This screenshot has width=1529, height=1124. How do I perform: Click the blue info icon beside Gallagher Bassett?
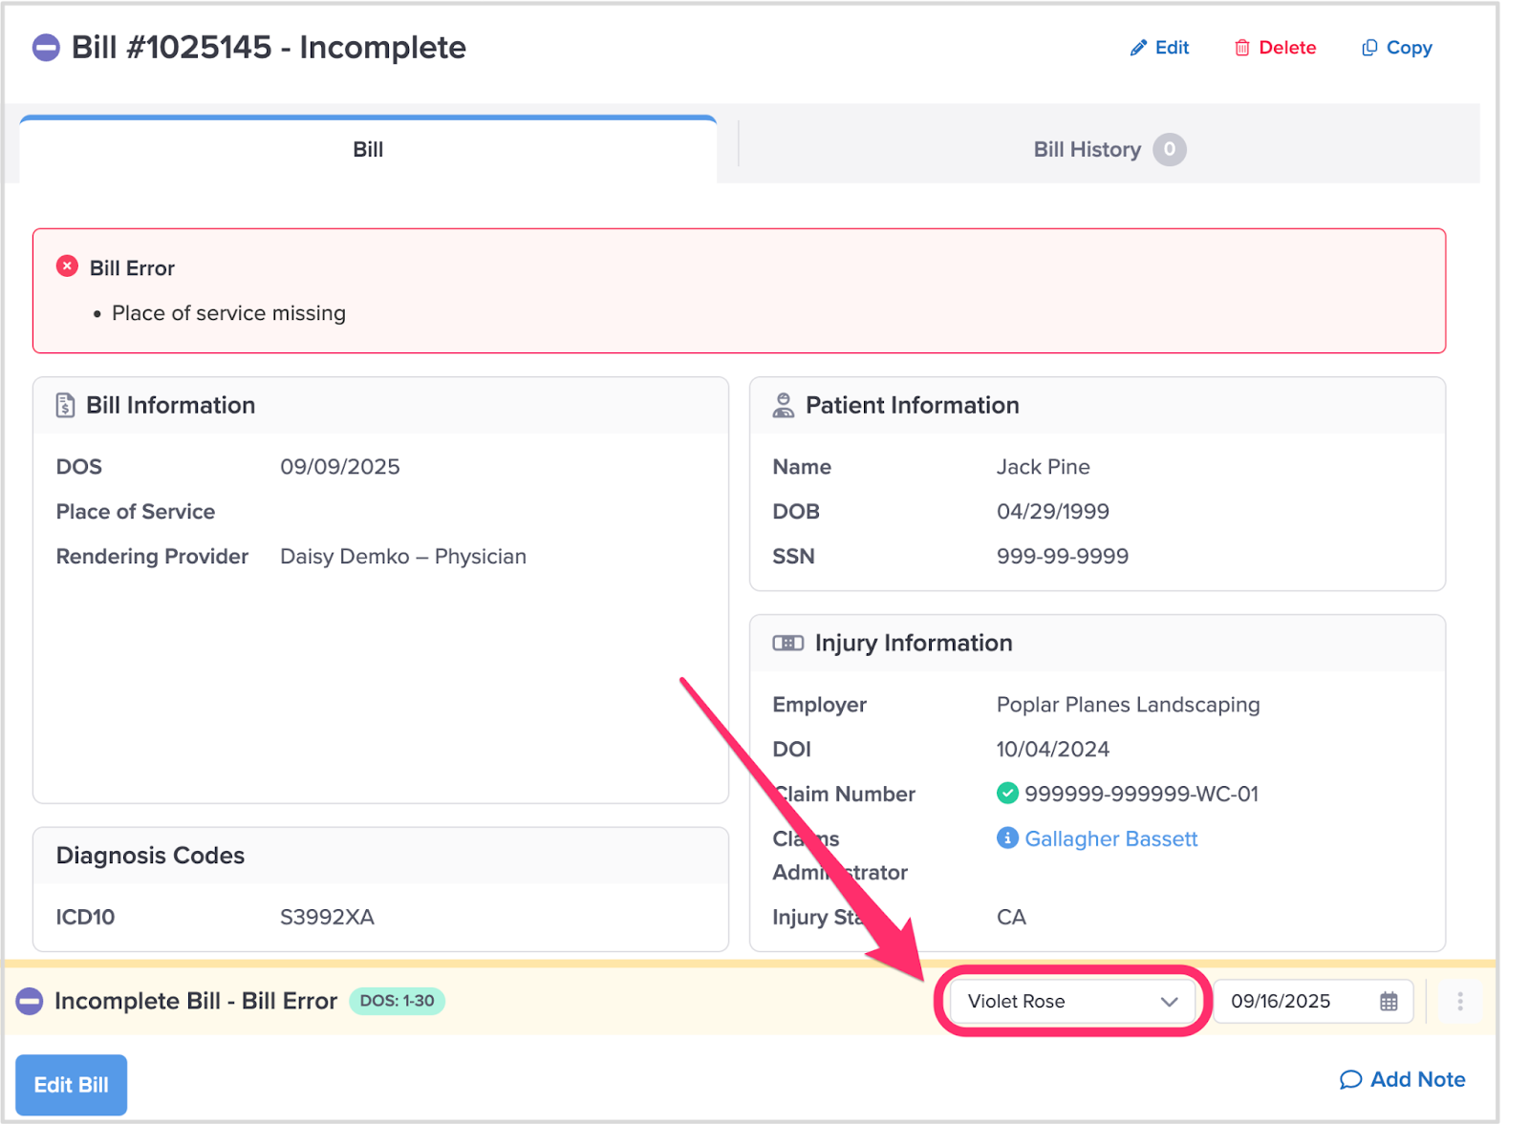1007,838
